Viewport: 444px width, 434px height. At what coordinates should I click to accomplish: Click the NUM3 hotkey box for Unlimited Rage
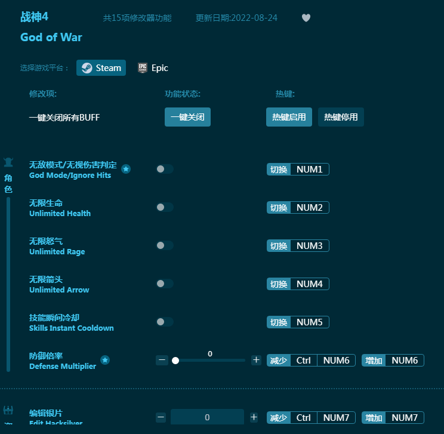click(310, 246)
